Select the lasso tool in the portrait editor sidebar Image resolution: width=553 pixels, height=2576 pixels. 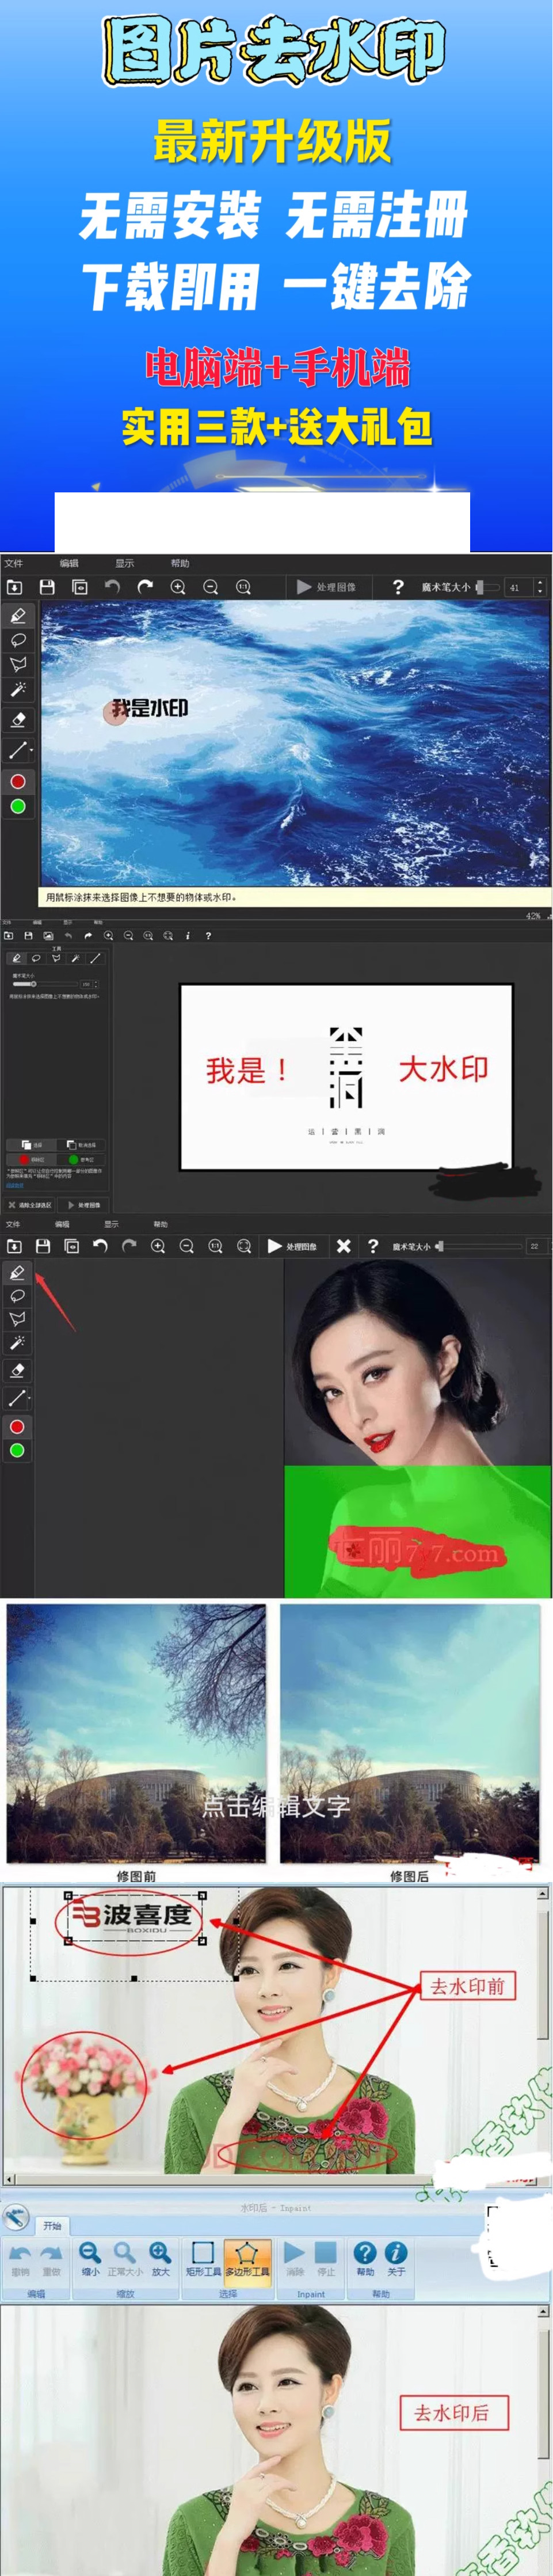pyautogui.click(x=17, y=1295)
